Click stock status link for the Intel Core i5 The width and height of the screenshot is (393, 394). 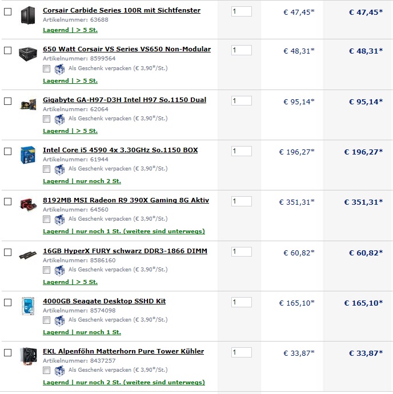pos(82,181)
